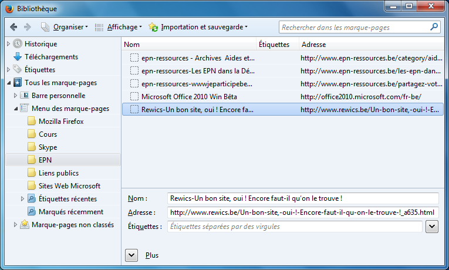449x270 pixels.
Task: Expand the Étiquettes récentes node
Action: pos(22,199)
